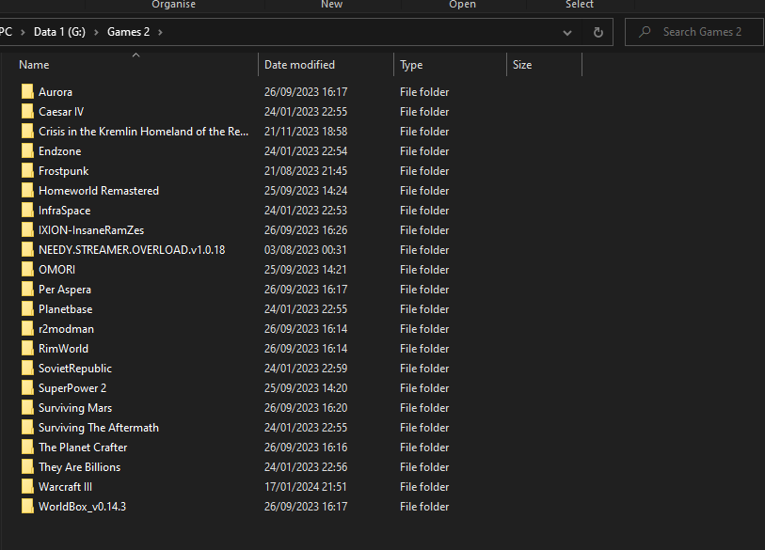
Task: Click the Aurora folder icon
Action: click(27, 92)
